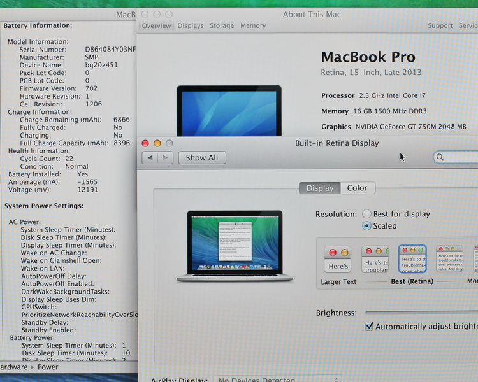478x382 pixels.
Task: Choose the fourth scaled resolution thumbnail
Action: (450, 259)
